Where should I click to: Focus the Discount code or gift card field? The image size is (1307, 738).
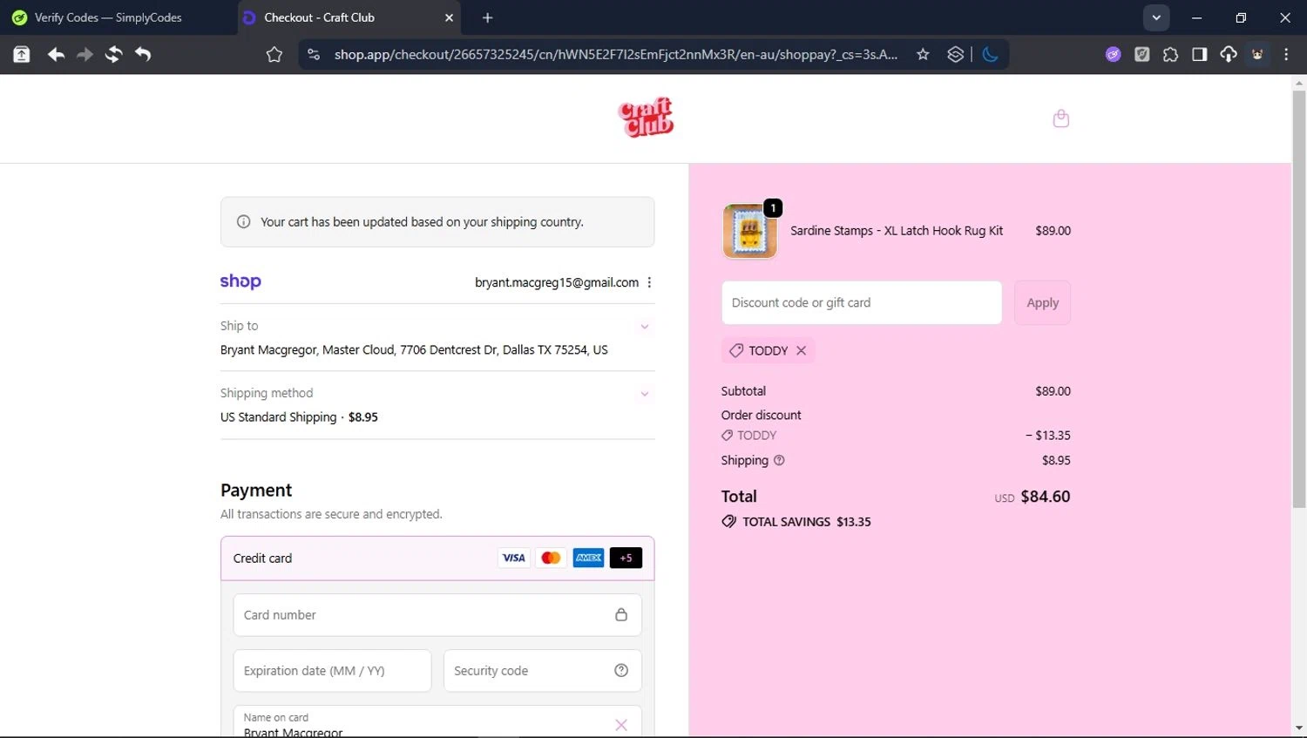tap(862, 302)
